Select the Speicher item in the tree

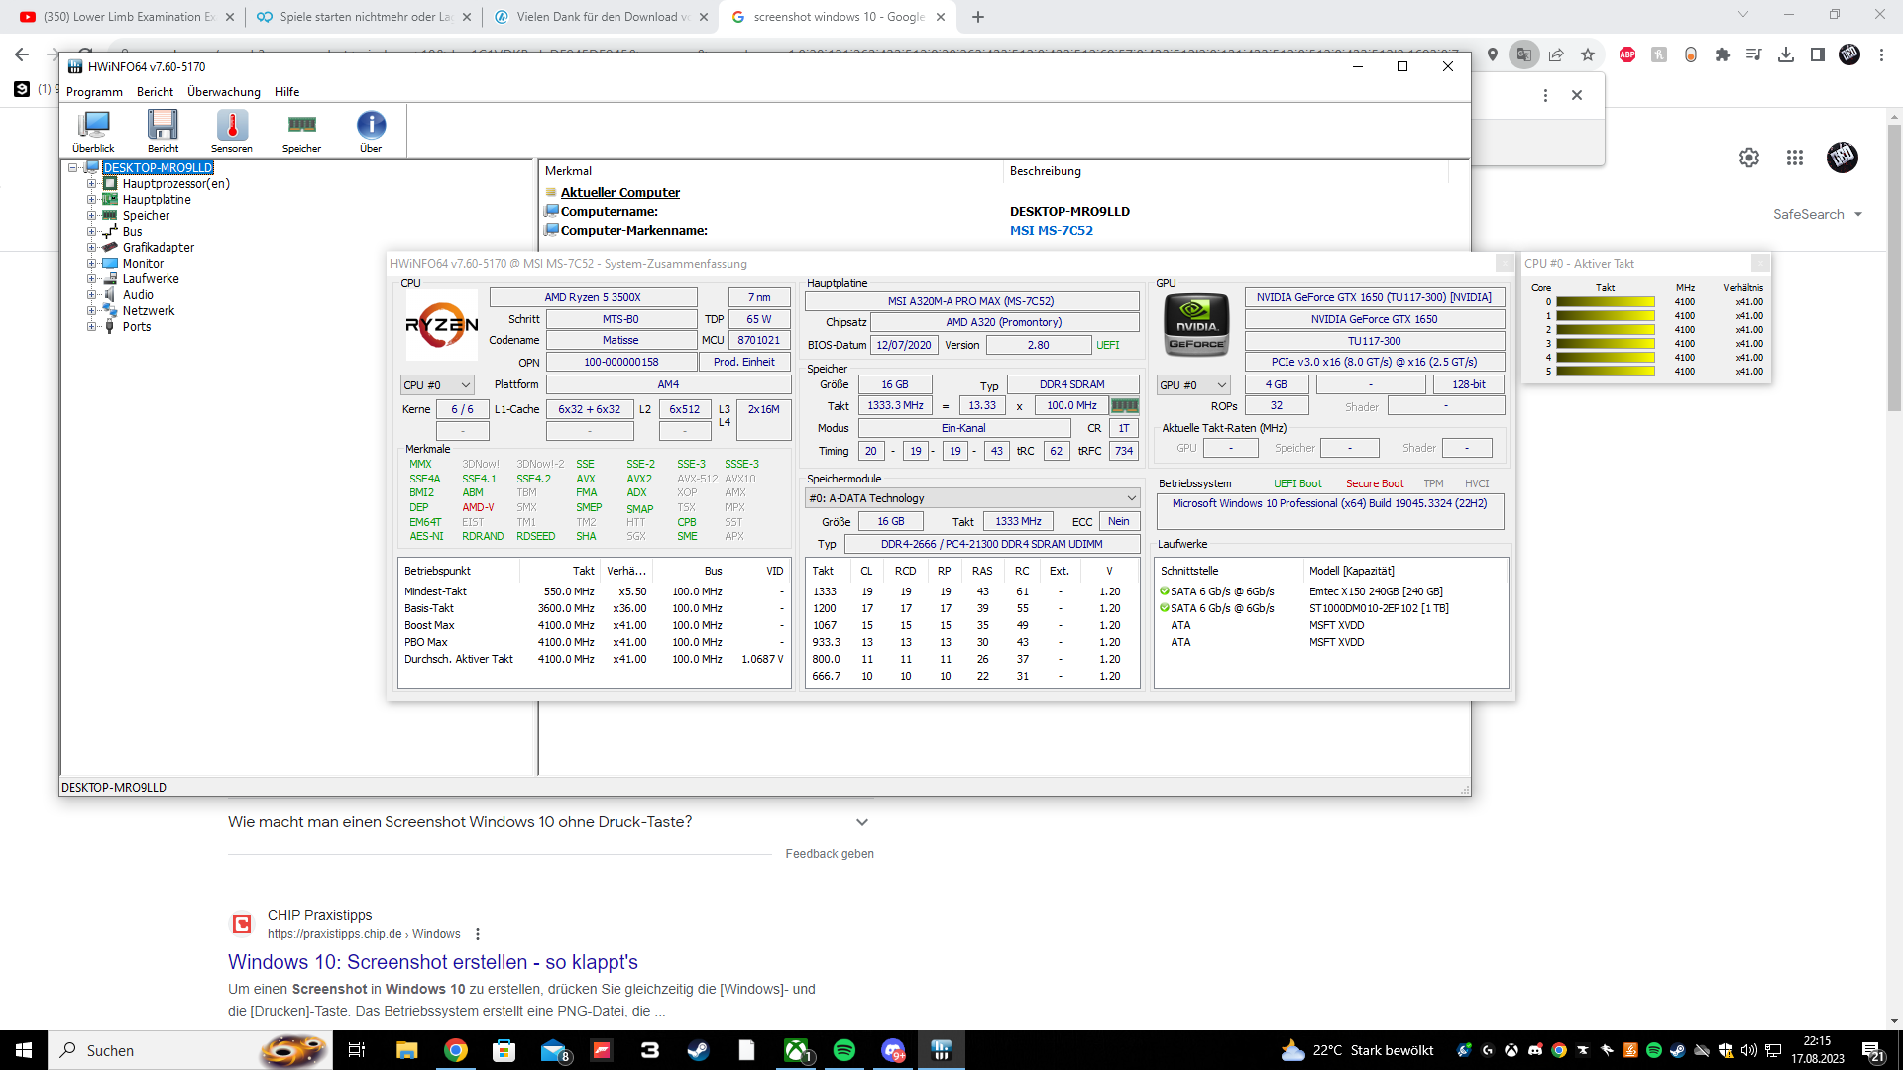point(146,216)
